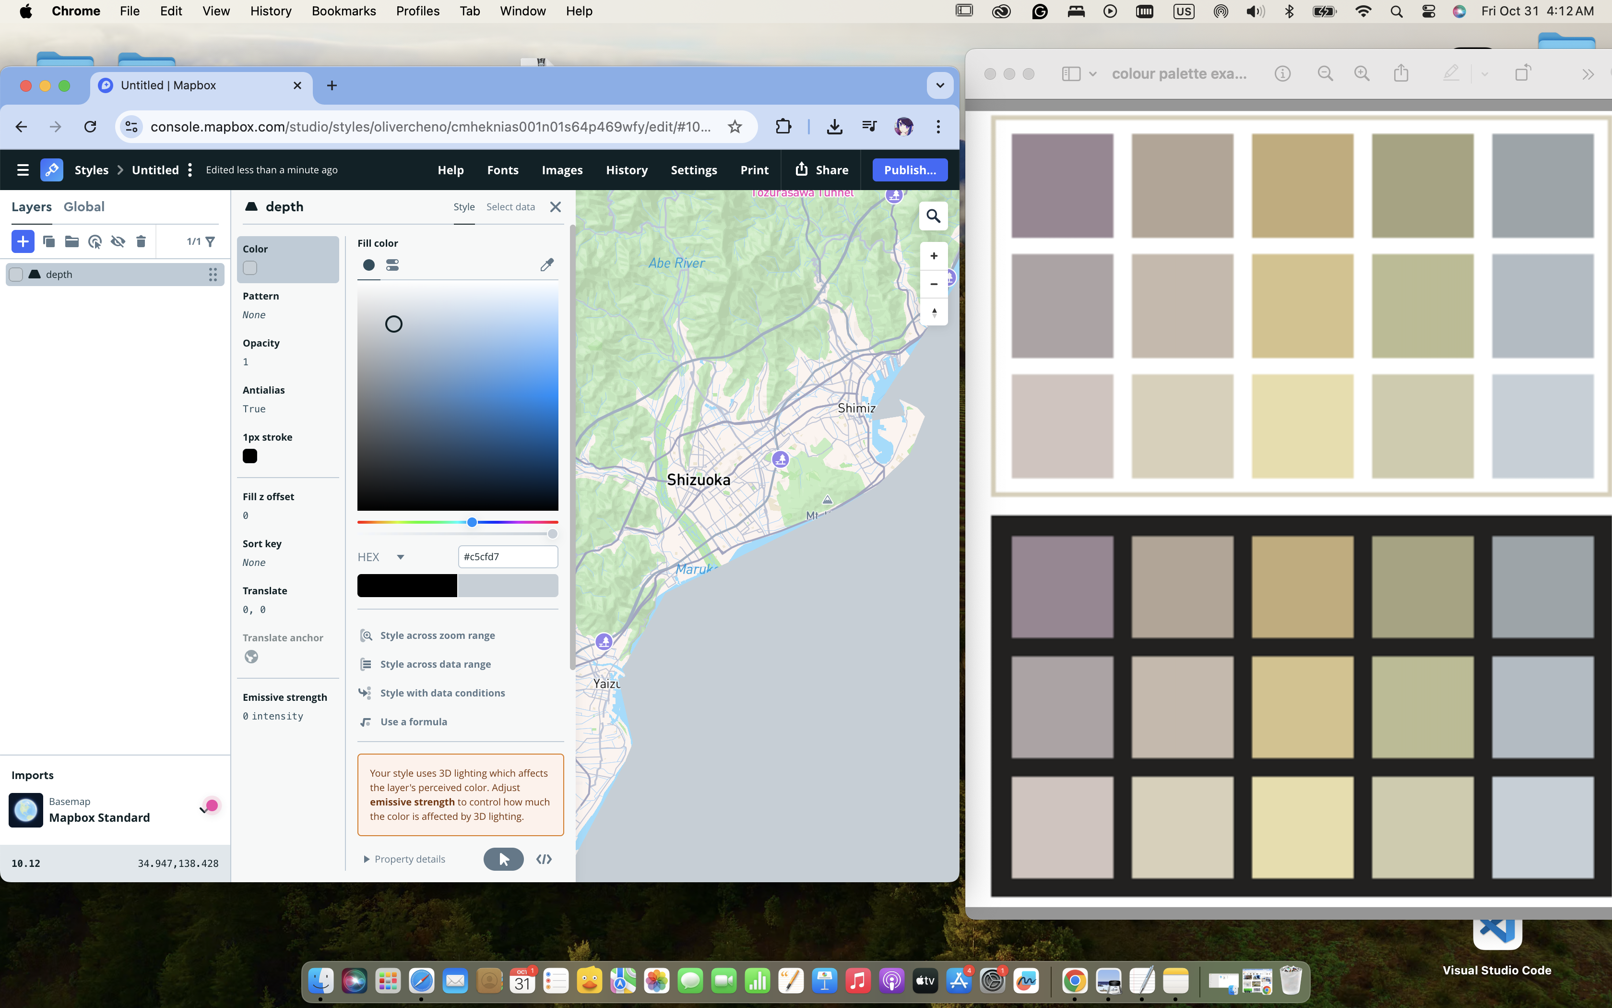Open the HEX color format dropdown
The image size is (1612, 1008).
[x=400, y=557]
